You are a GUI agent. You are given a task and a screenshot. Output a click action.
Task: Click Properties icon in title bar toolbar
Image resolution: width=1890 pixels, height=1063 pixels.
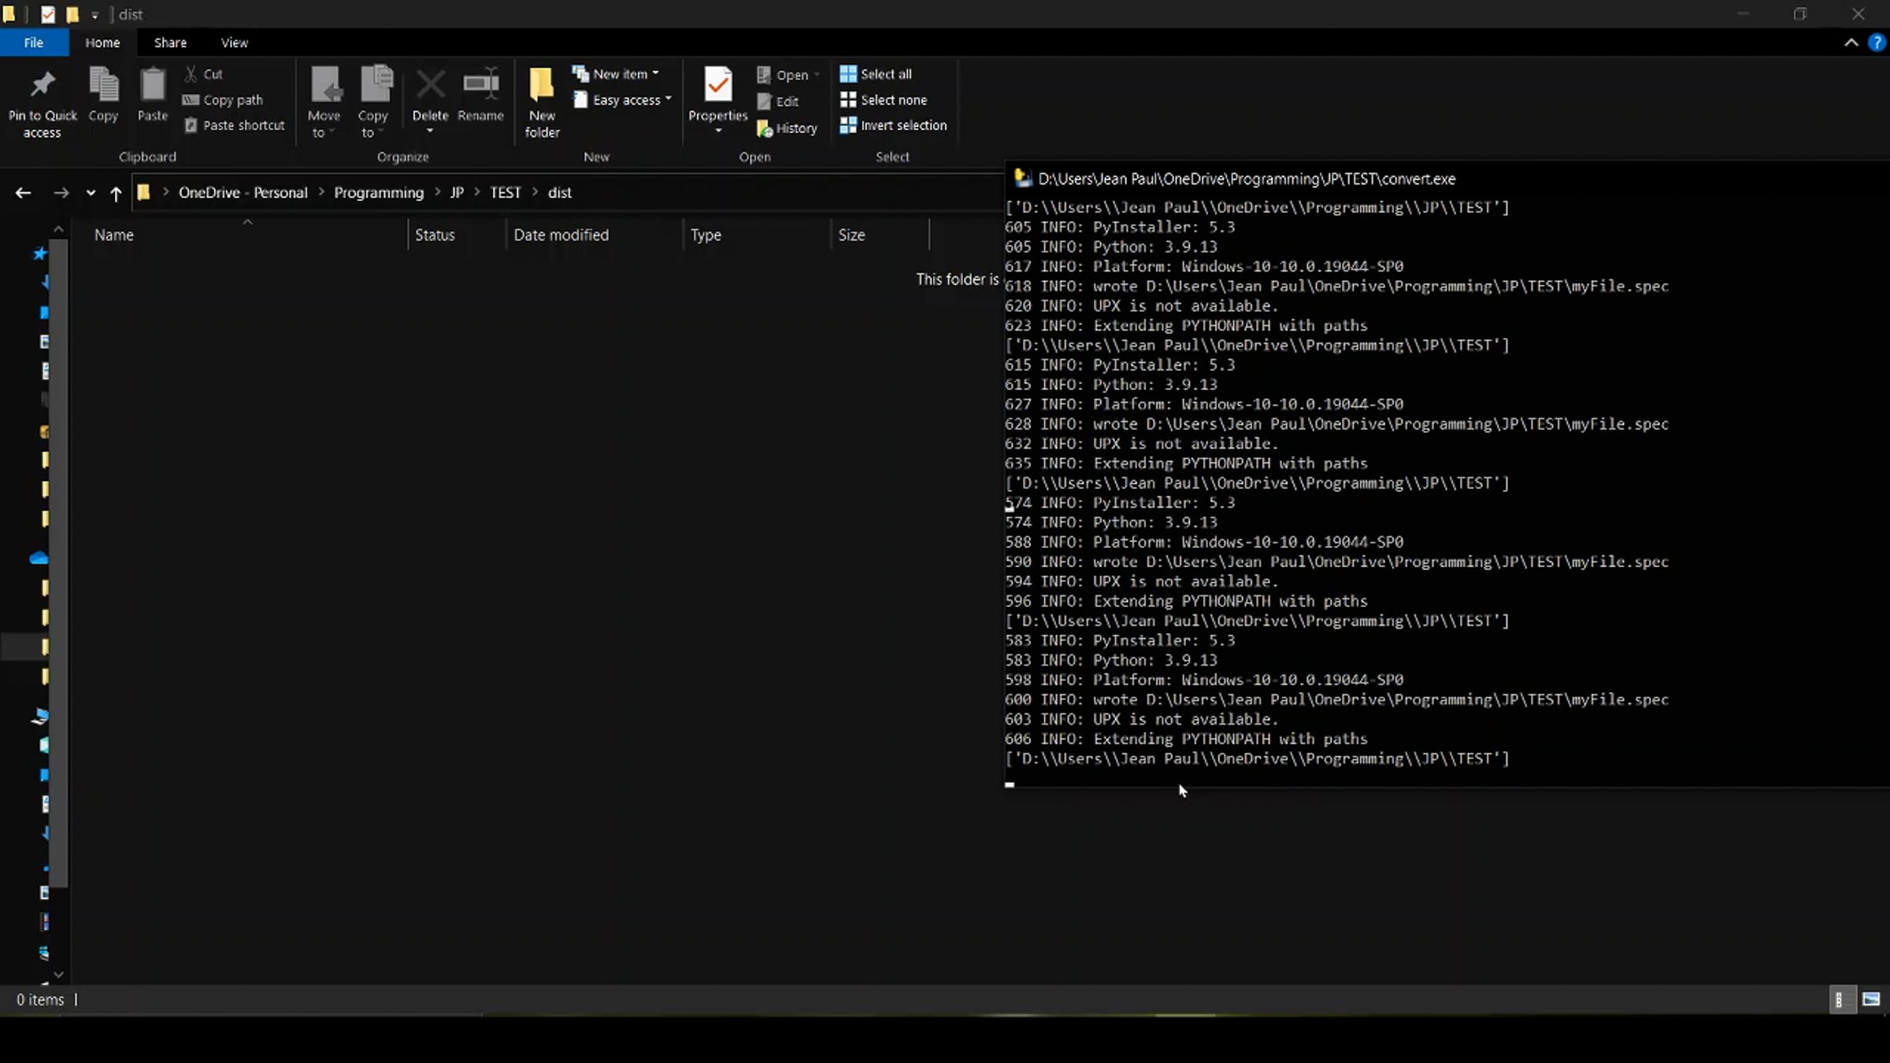pos(48,14)
